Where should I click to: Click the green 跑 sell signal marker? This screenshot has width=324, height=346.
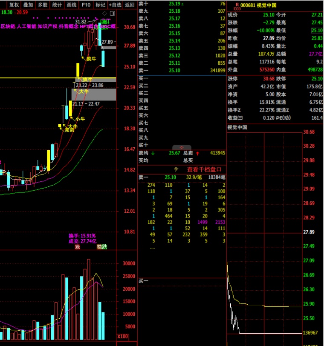point(104,22)
